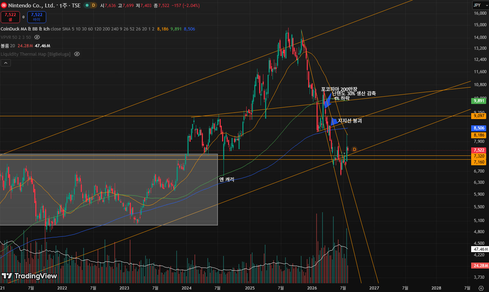Viewport: 489px width, 292px height.
Task: Select the volume 20 indicator legend
Action: point(8,46)
